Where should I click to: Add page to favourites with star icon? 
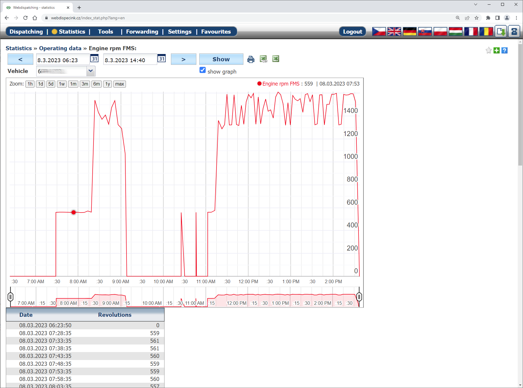pos(488,51)
